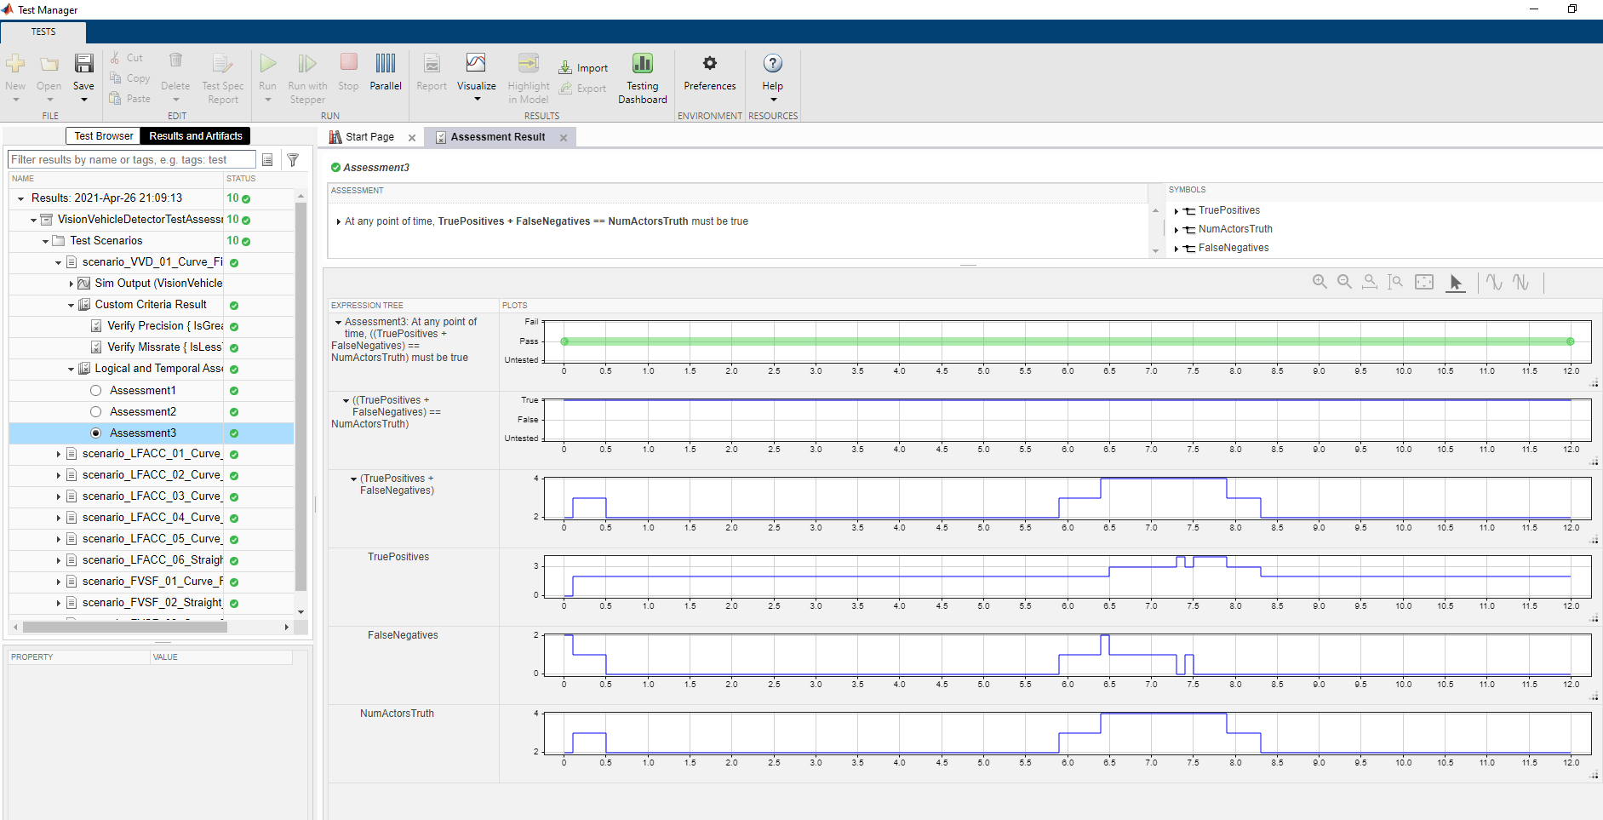Screen dimensions: 1603x820
Task: Switch to the Start Page tab
Action: (x=369, y=137)
